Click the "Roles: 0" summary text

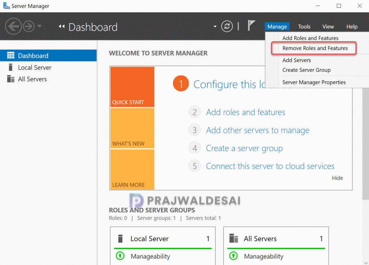pos(118,218)
